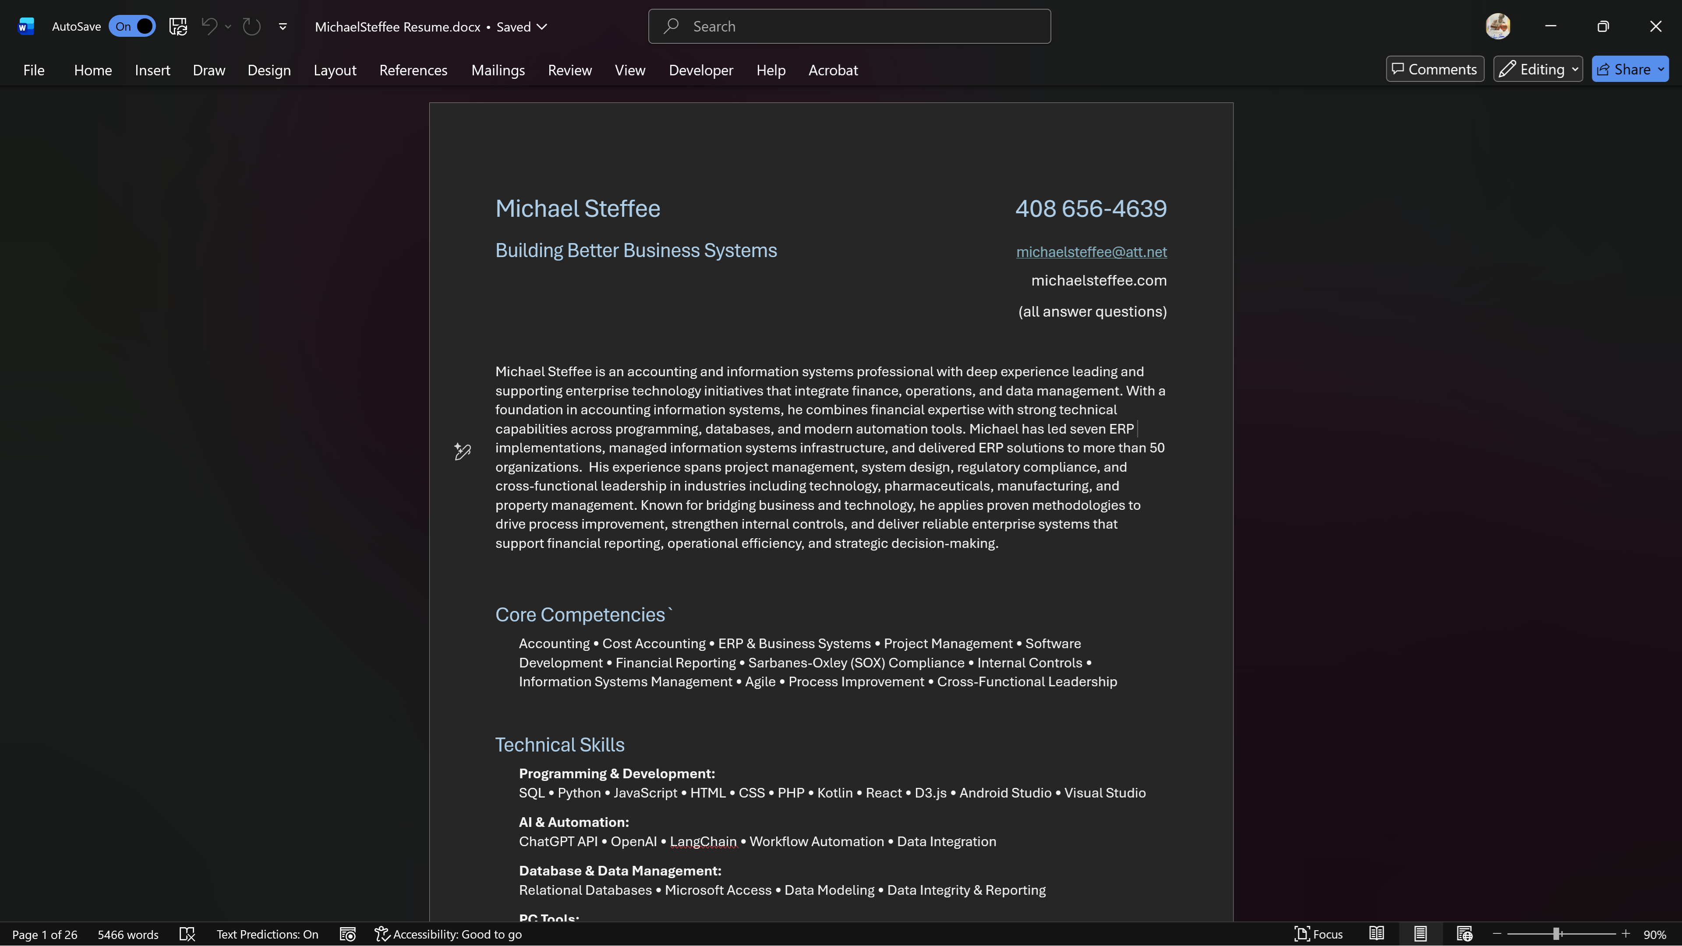Click the Save icon in title bar

(x=177, y=26)
